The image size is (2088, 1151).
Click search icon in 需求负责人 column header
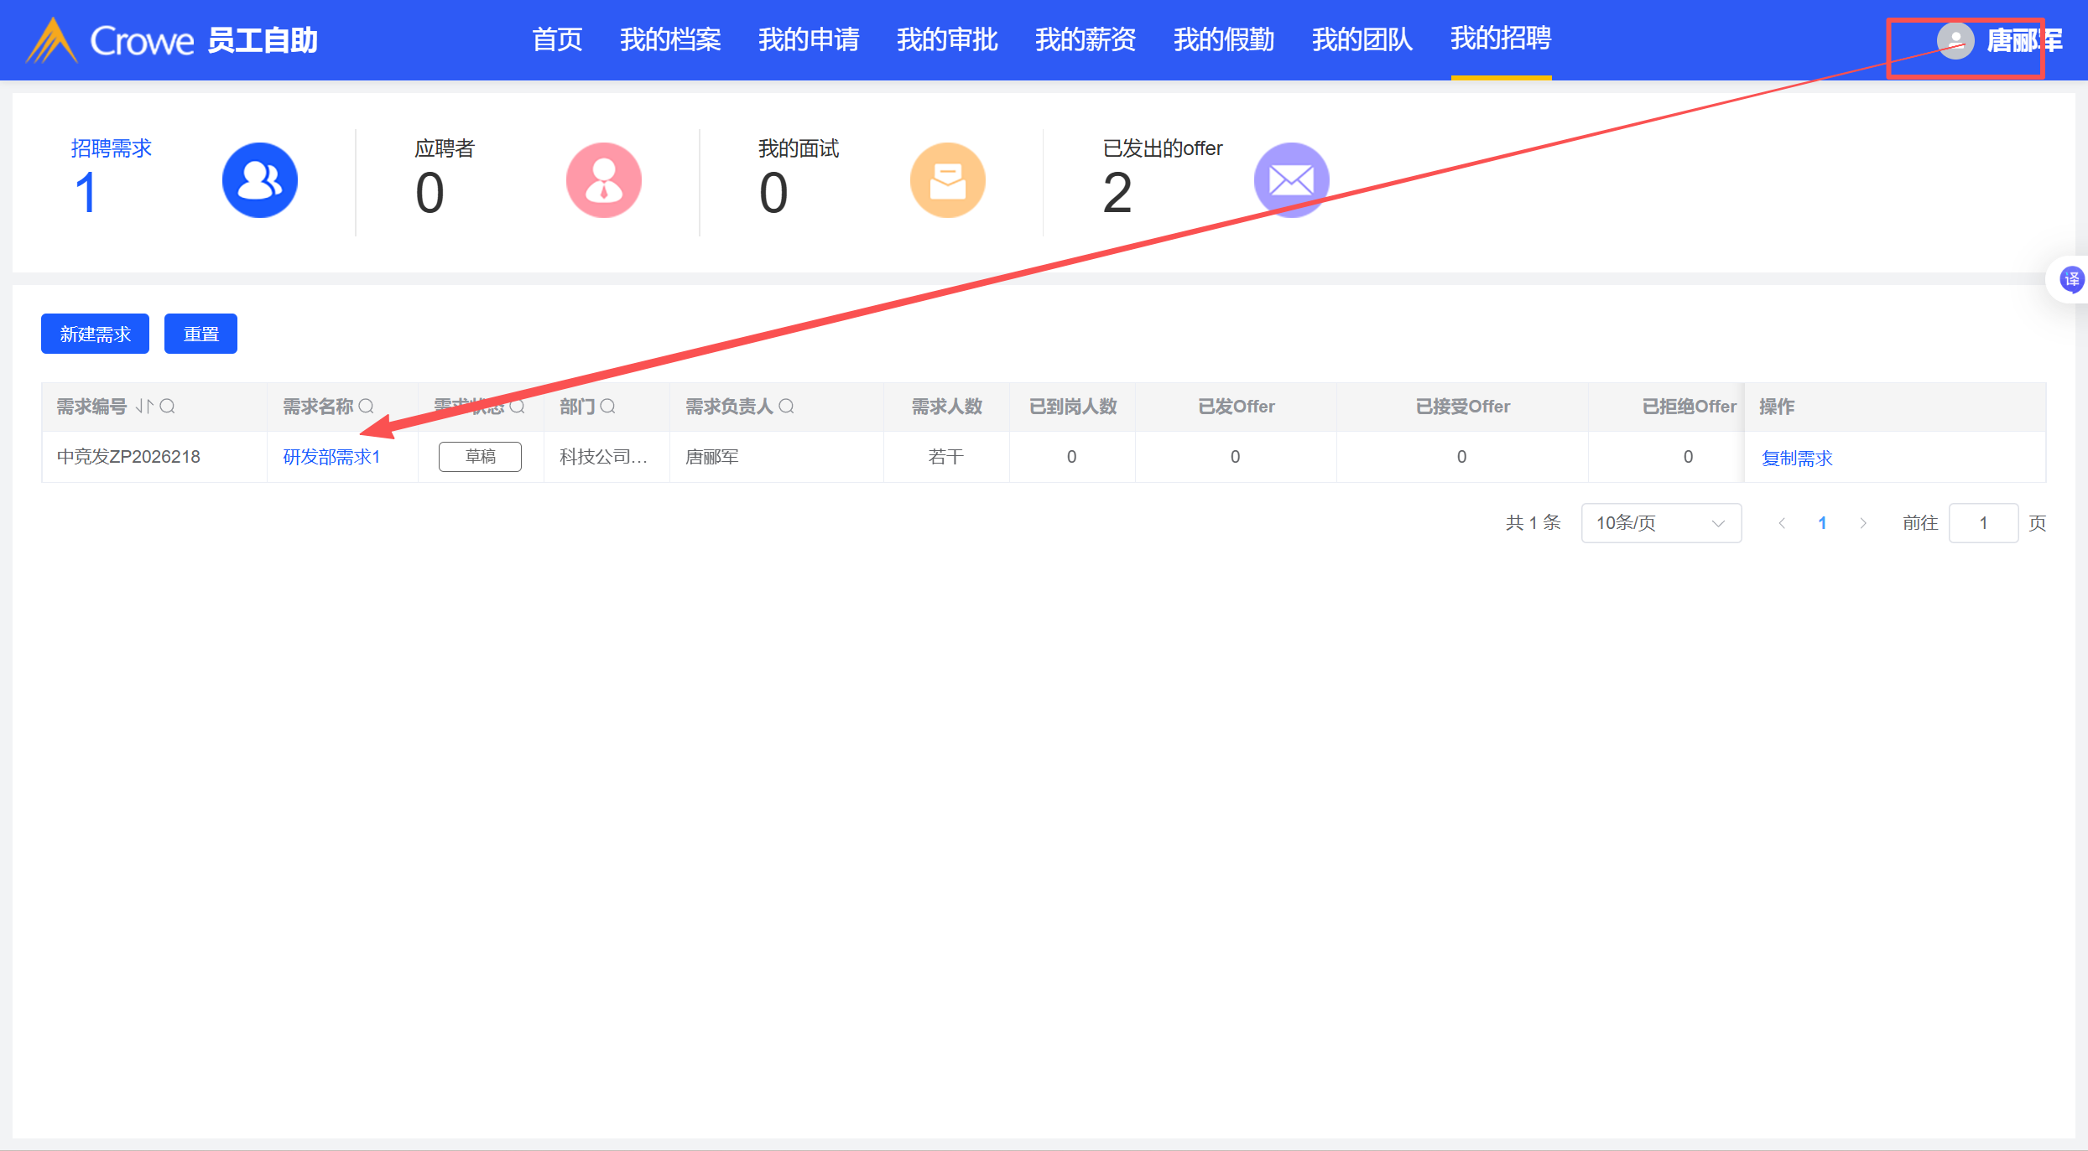coord(786,407)
